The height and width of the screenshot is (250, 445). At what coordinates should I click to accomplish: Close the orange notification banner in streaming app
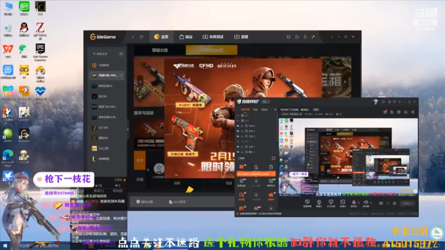[x=273, y=174]
